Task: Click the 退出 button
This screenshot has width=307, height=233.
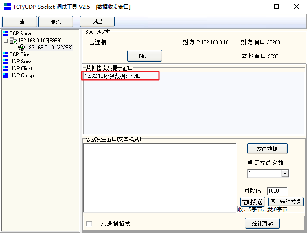Action: tap(97, 21)
